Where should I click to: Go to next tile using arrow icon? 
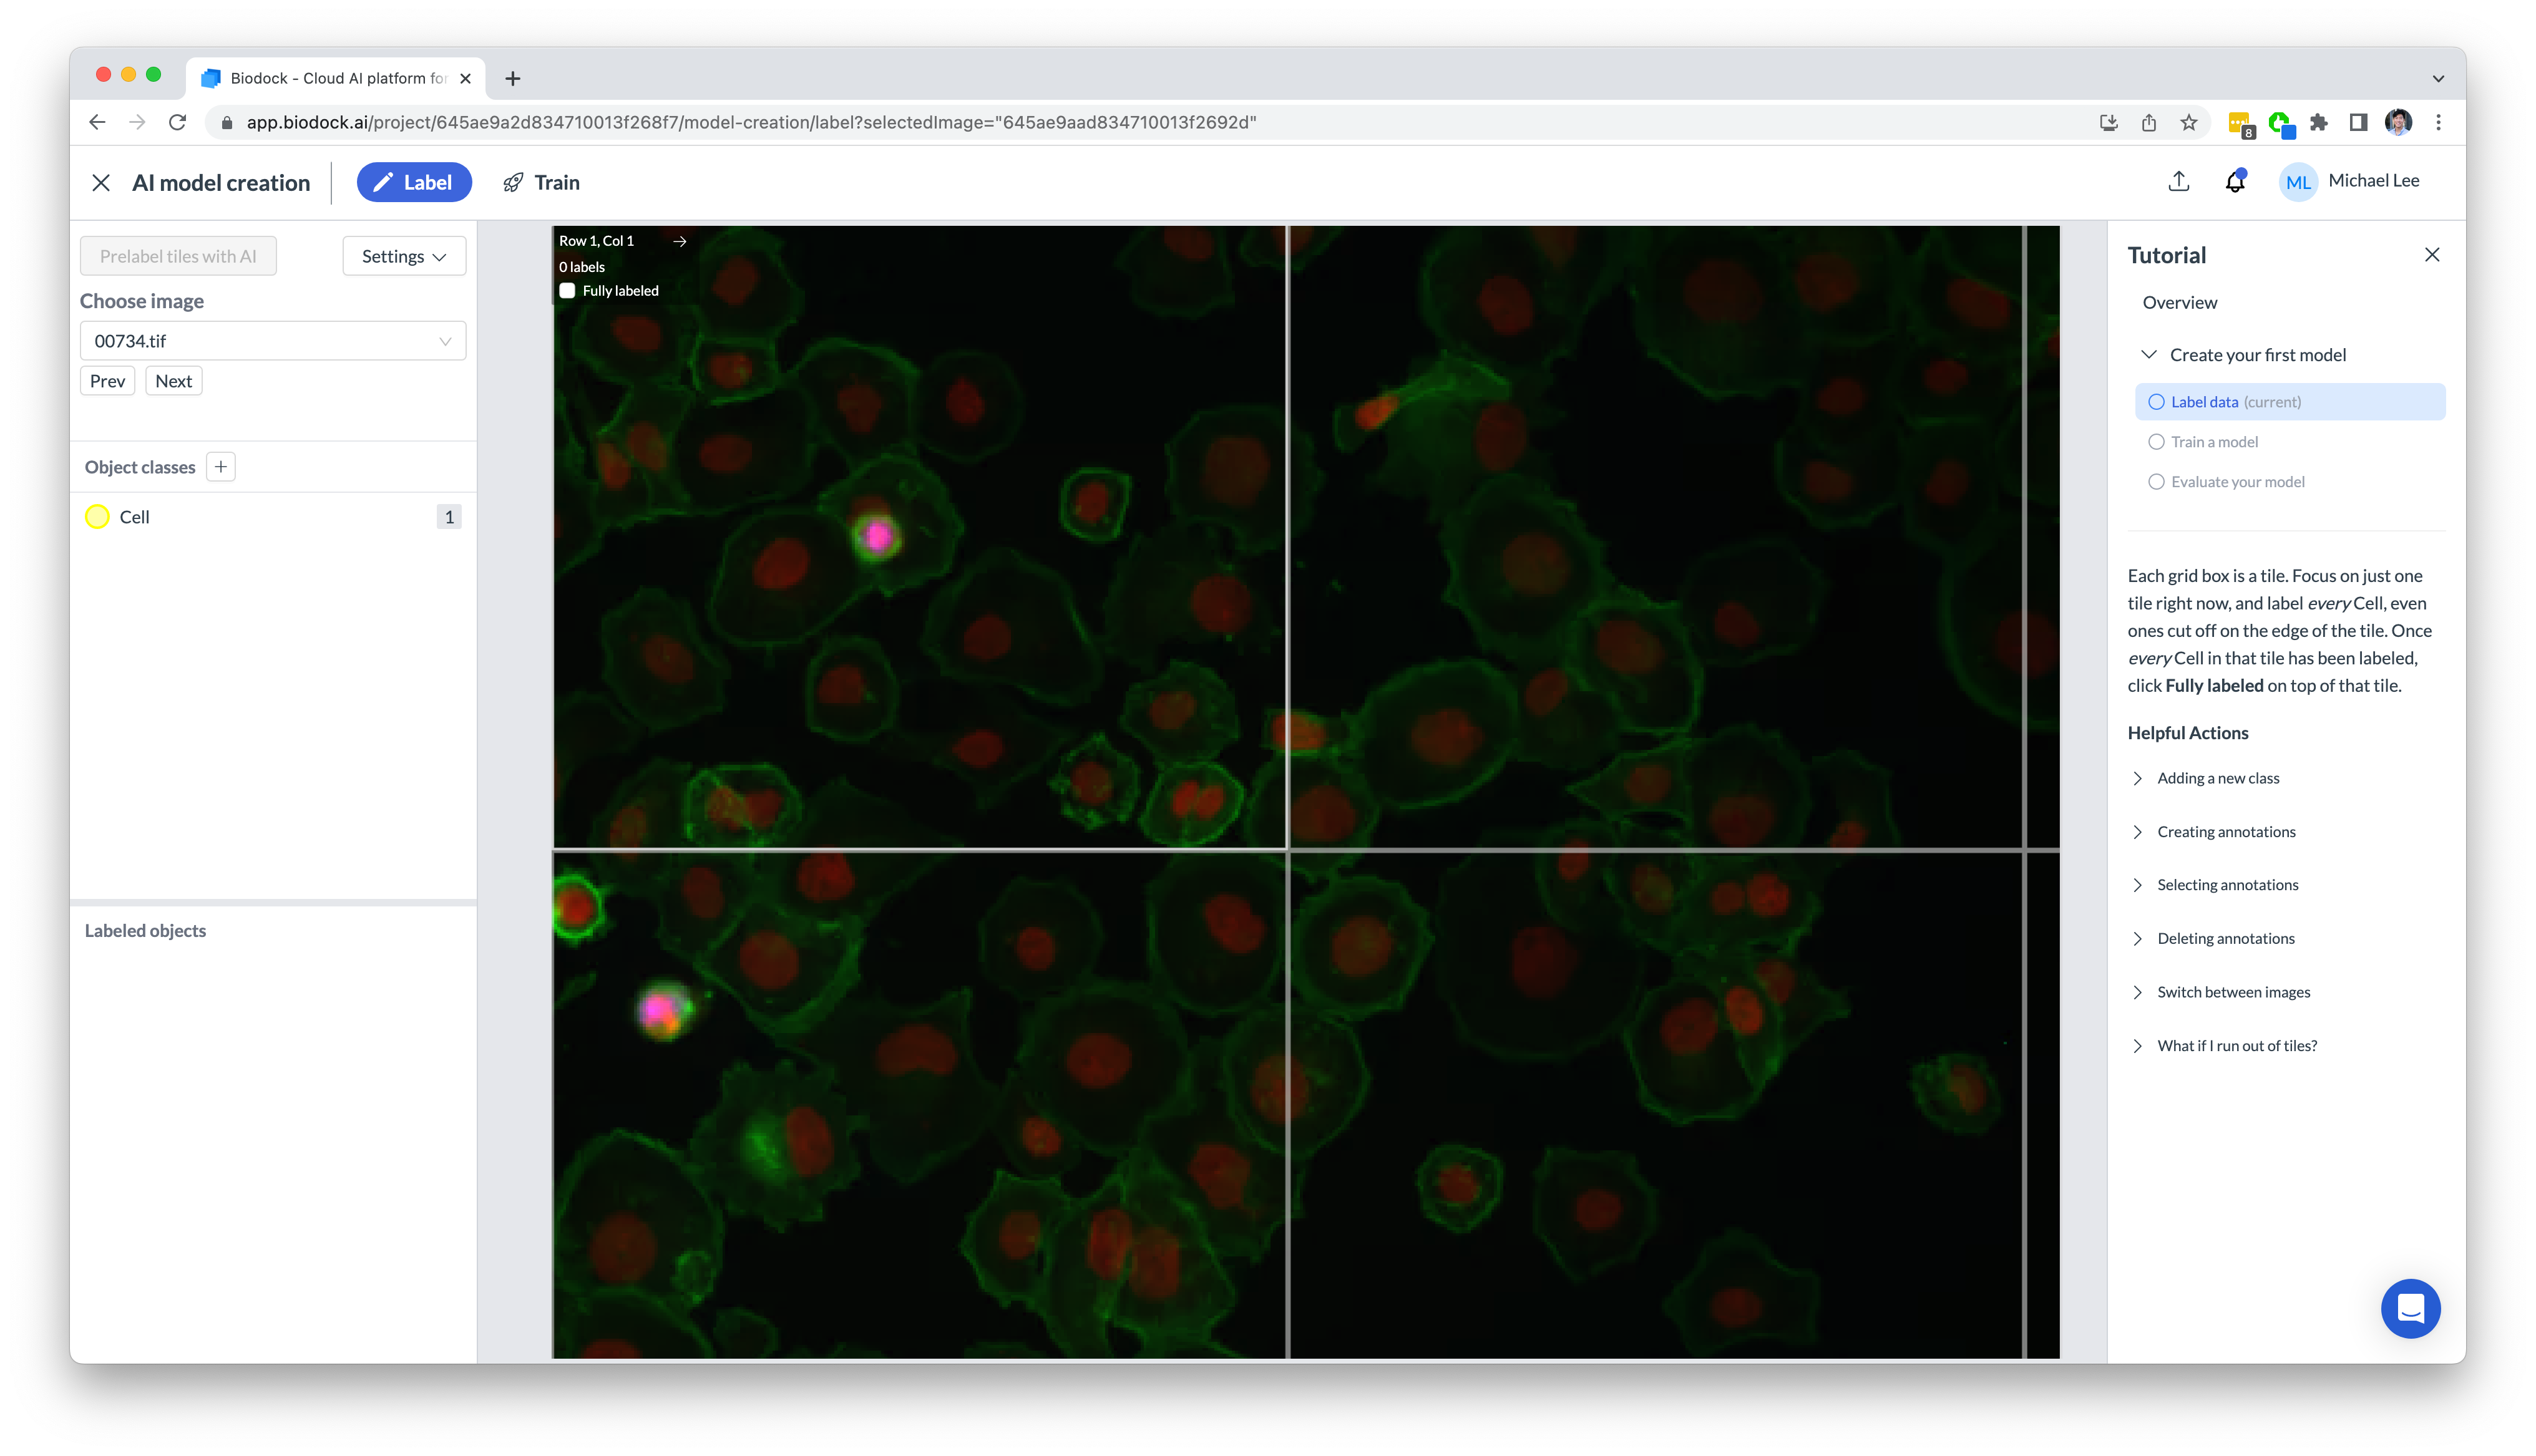[680, 241]
